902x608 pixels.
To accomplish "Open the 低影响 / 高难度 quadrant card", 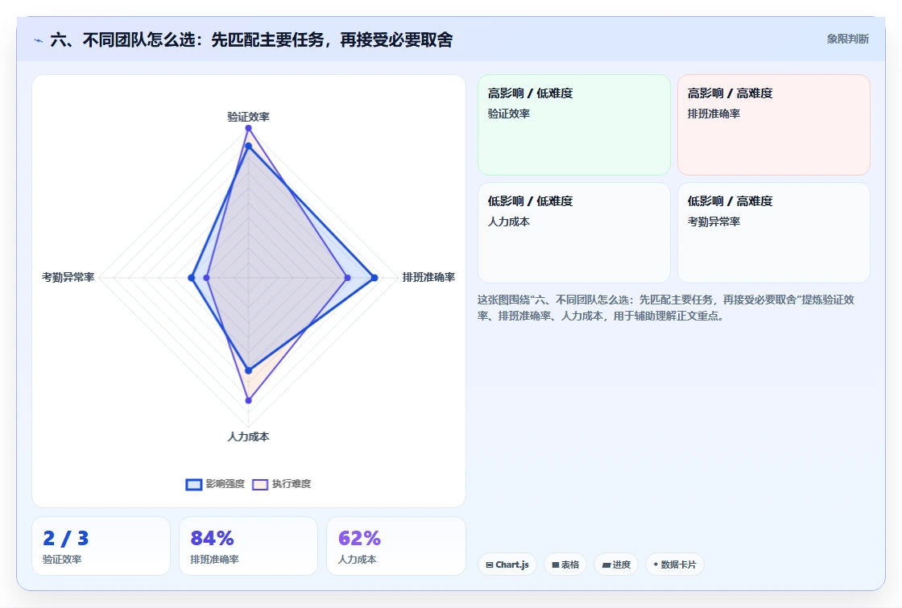I will [x=774, y=233].
